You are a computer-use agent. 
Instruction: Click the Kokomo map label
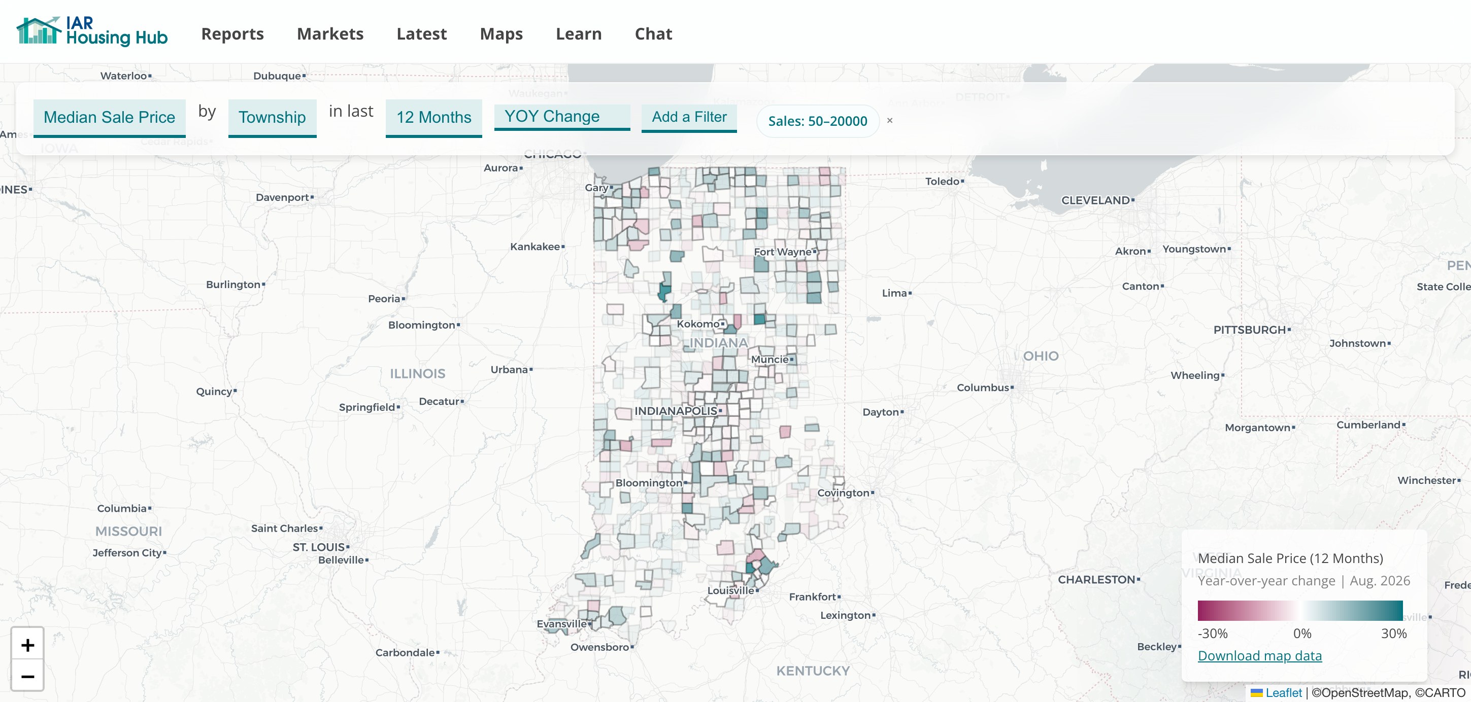click(698, 324)
